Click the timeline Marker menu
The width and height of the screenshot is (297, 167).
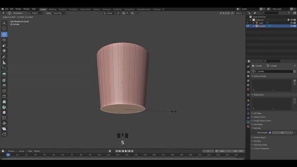point(37,151)
